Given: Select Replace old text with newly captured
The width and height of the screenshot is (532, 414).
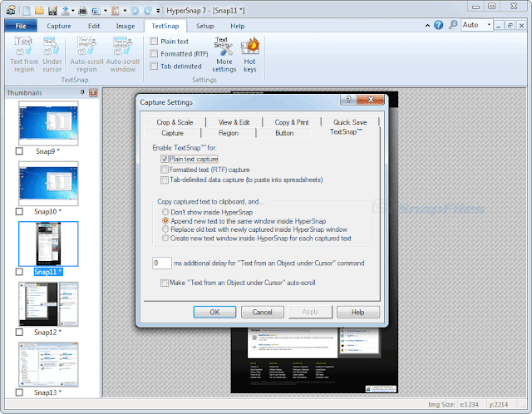Looking at the screenshot, I should click(x=165, y=229).
